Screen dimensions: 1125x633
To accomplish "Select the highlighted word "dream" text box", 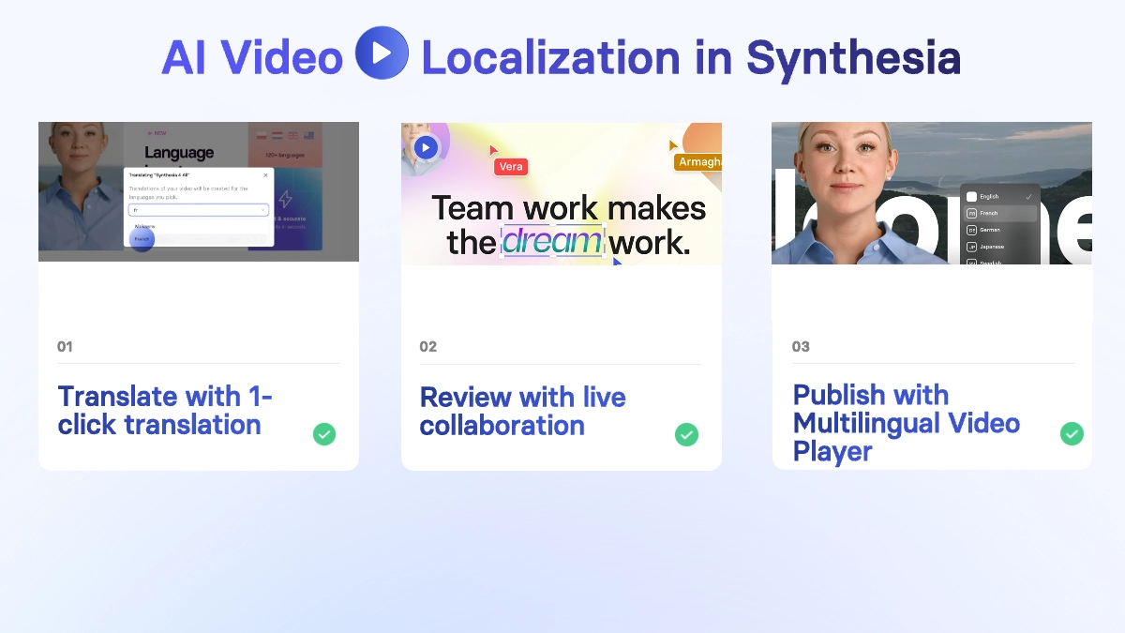I will click(x=553, y=242).
